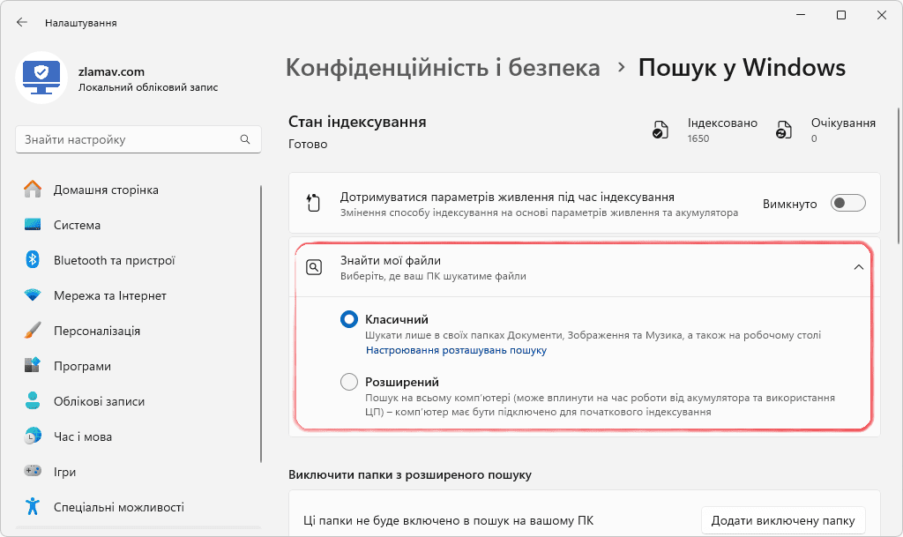Click the magnifier icon in search box
903x537 pixels.
(x=245, y=139)
